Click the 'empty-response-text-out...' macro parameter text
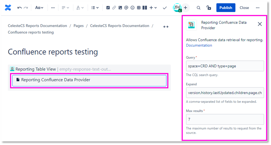Screen dimensions: 271x145 (x=85, y=69)
